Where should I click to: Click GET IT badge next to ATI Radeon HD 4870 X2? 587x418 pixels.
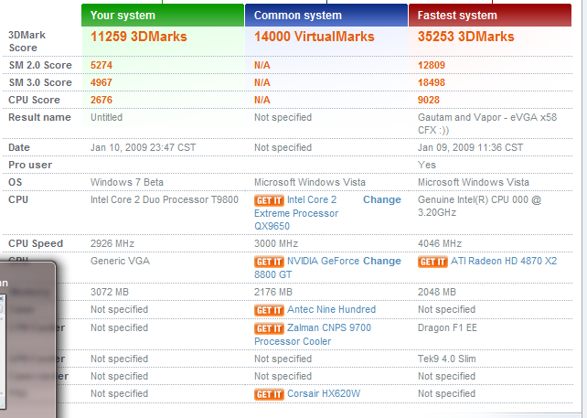[x=432, y=262]
